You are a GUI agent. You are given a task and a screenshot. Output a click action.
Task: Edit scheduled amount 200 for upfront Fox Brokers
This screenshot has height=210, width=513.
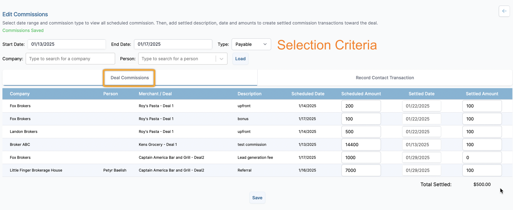(361, 106)
